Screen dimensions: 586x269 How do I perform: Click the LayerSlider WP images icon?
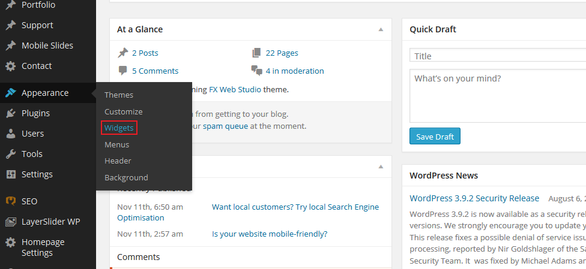click(x=10, y=222)
